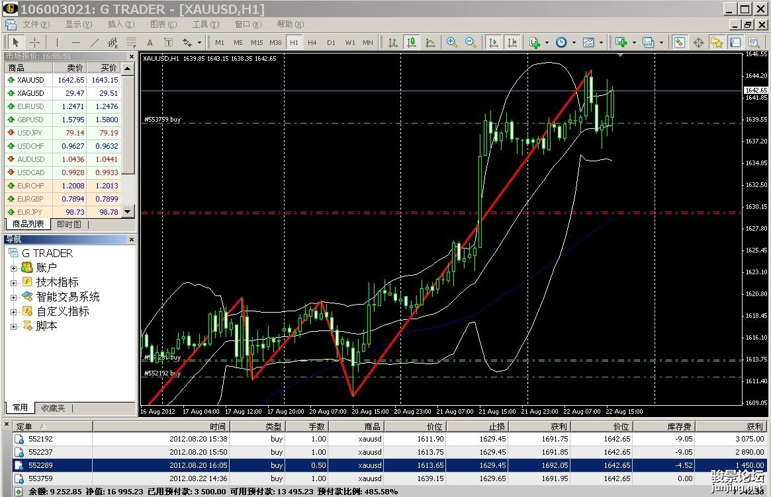
Task: Open the arrows symbols dropdown
Action: click(x=199, y=43)
